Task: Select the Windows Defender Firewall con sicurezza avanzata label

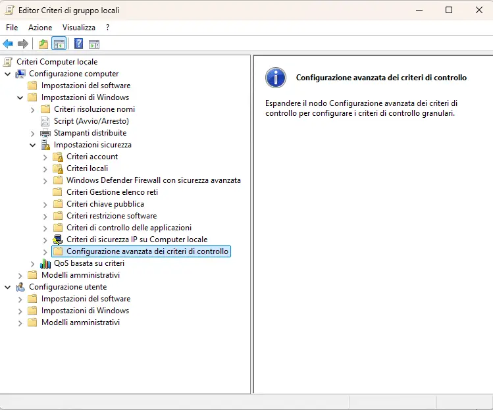Action: 153,180
